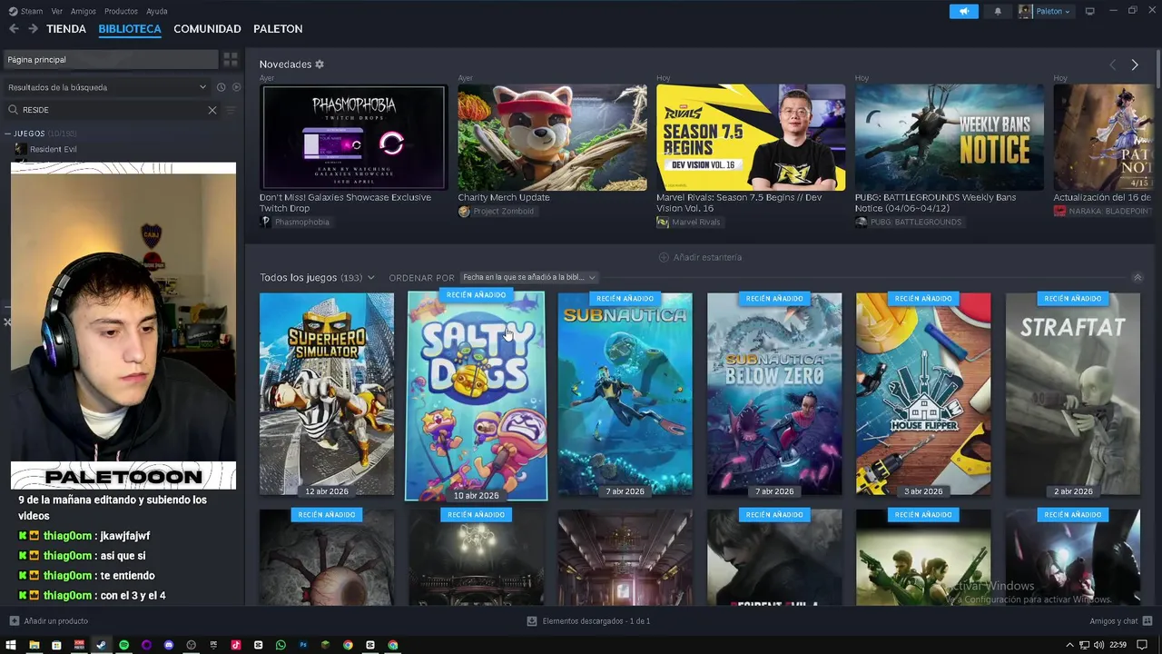Viewport: 1162px width, 654px height.
Task: Open the Superhero Simulator game cover
Action: click(327, 394)
